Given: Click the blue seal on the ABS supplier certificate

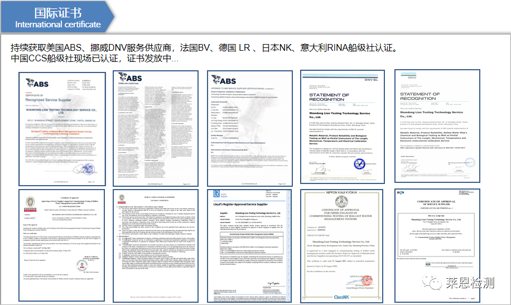Looking at the screenshot, I should pos(88,169).
